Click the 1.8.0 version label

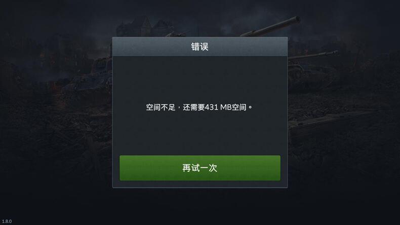[x=7, y=221]
